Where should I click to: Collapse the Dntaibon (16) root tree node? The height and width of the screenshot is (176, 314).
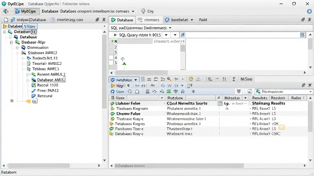(x=5, y=32)
